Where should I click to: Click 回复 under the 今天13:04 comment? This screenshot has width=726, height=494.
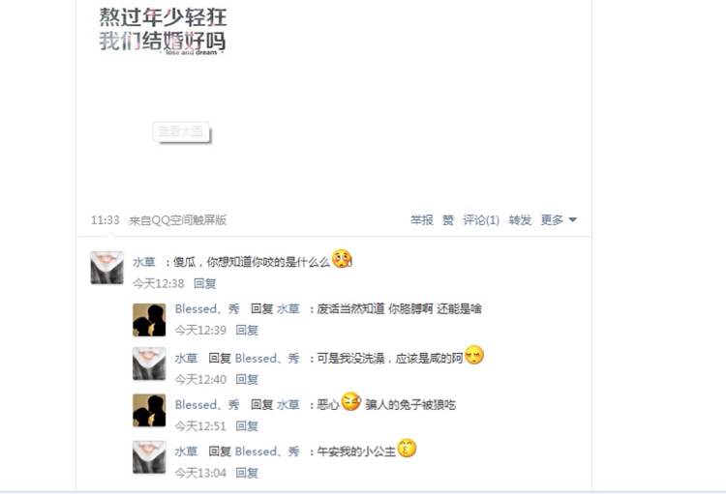click(x=247, y=473)
